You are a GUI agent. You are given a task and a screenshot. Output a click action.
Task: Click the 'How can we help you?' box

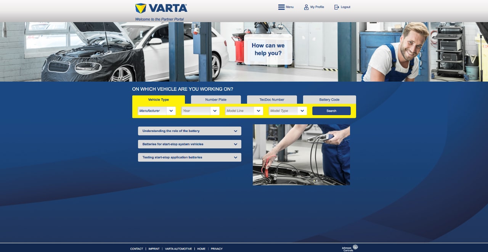pos(268,50)
